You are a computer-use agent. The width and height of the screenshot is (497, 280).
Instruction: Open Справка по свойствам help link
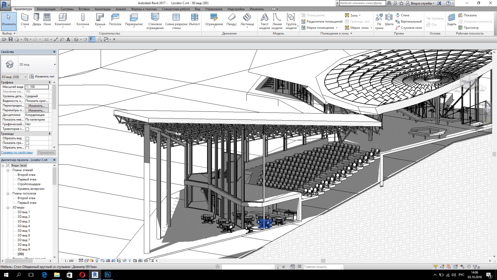(17, 152)
